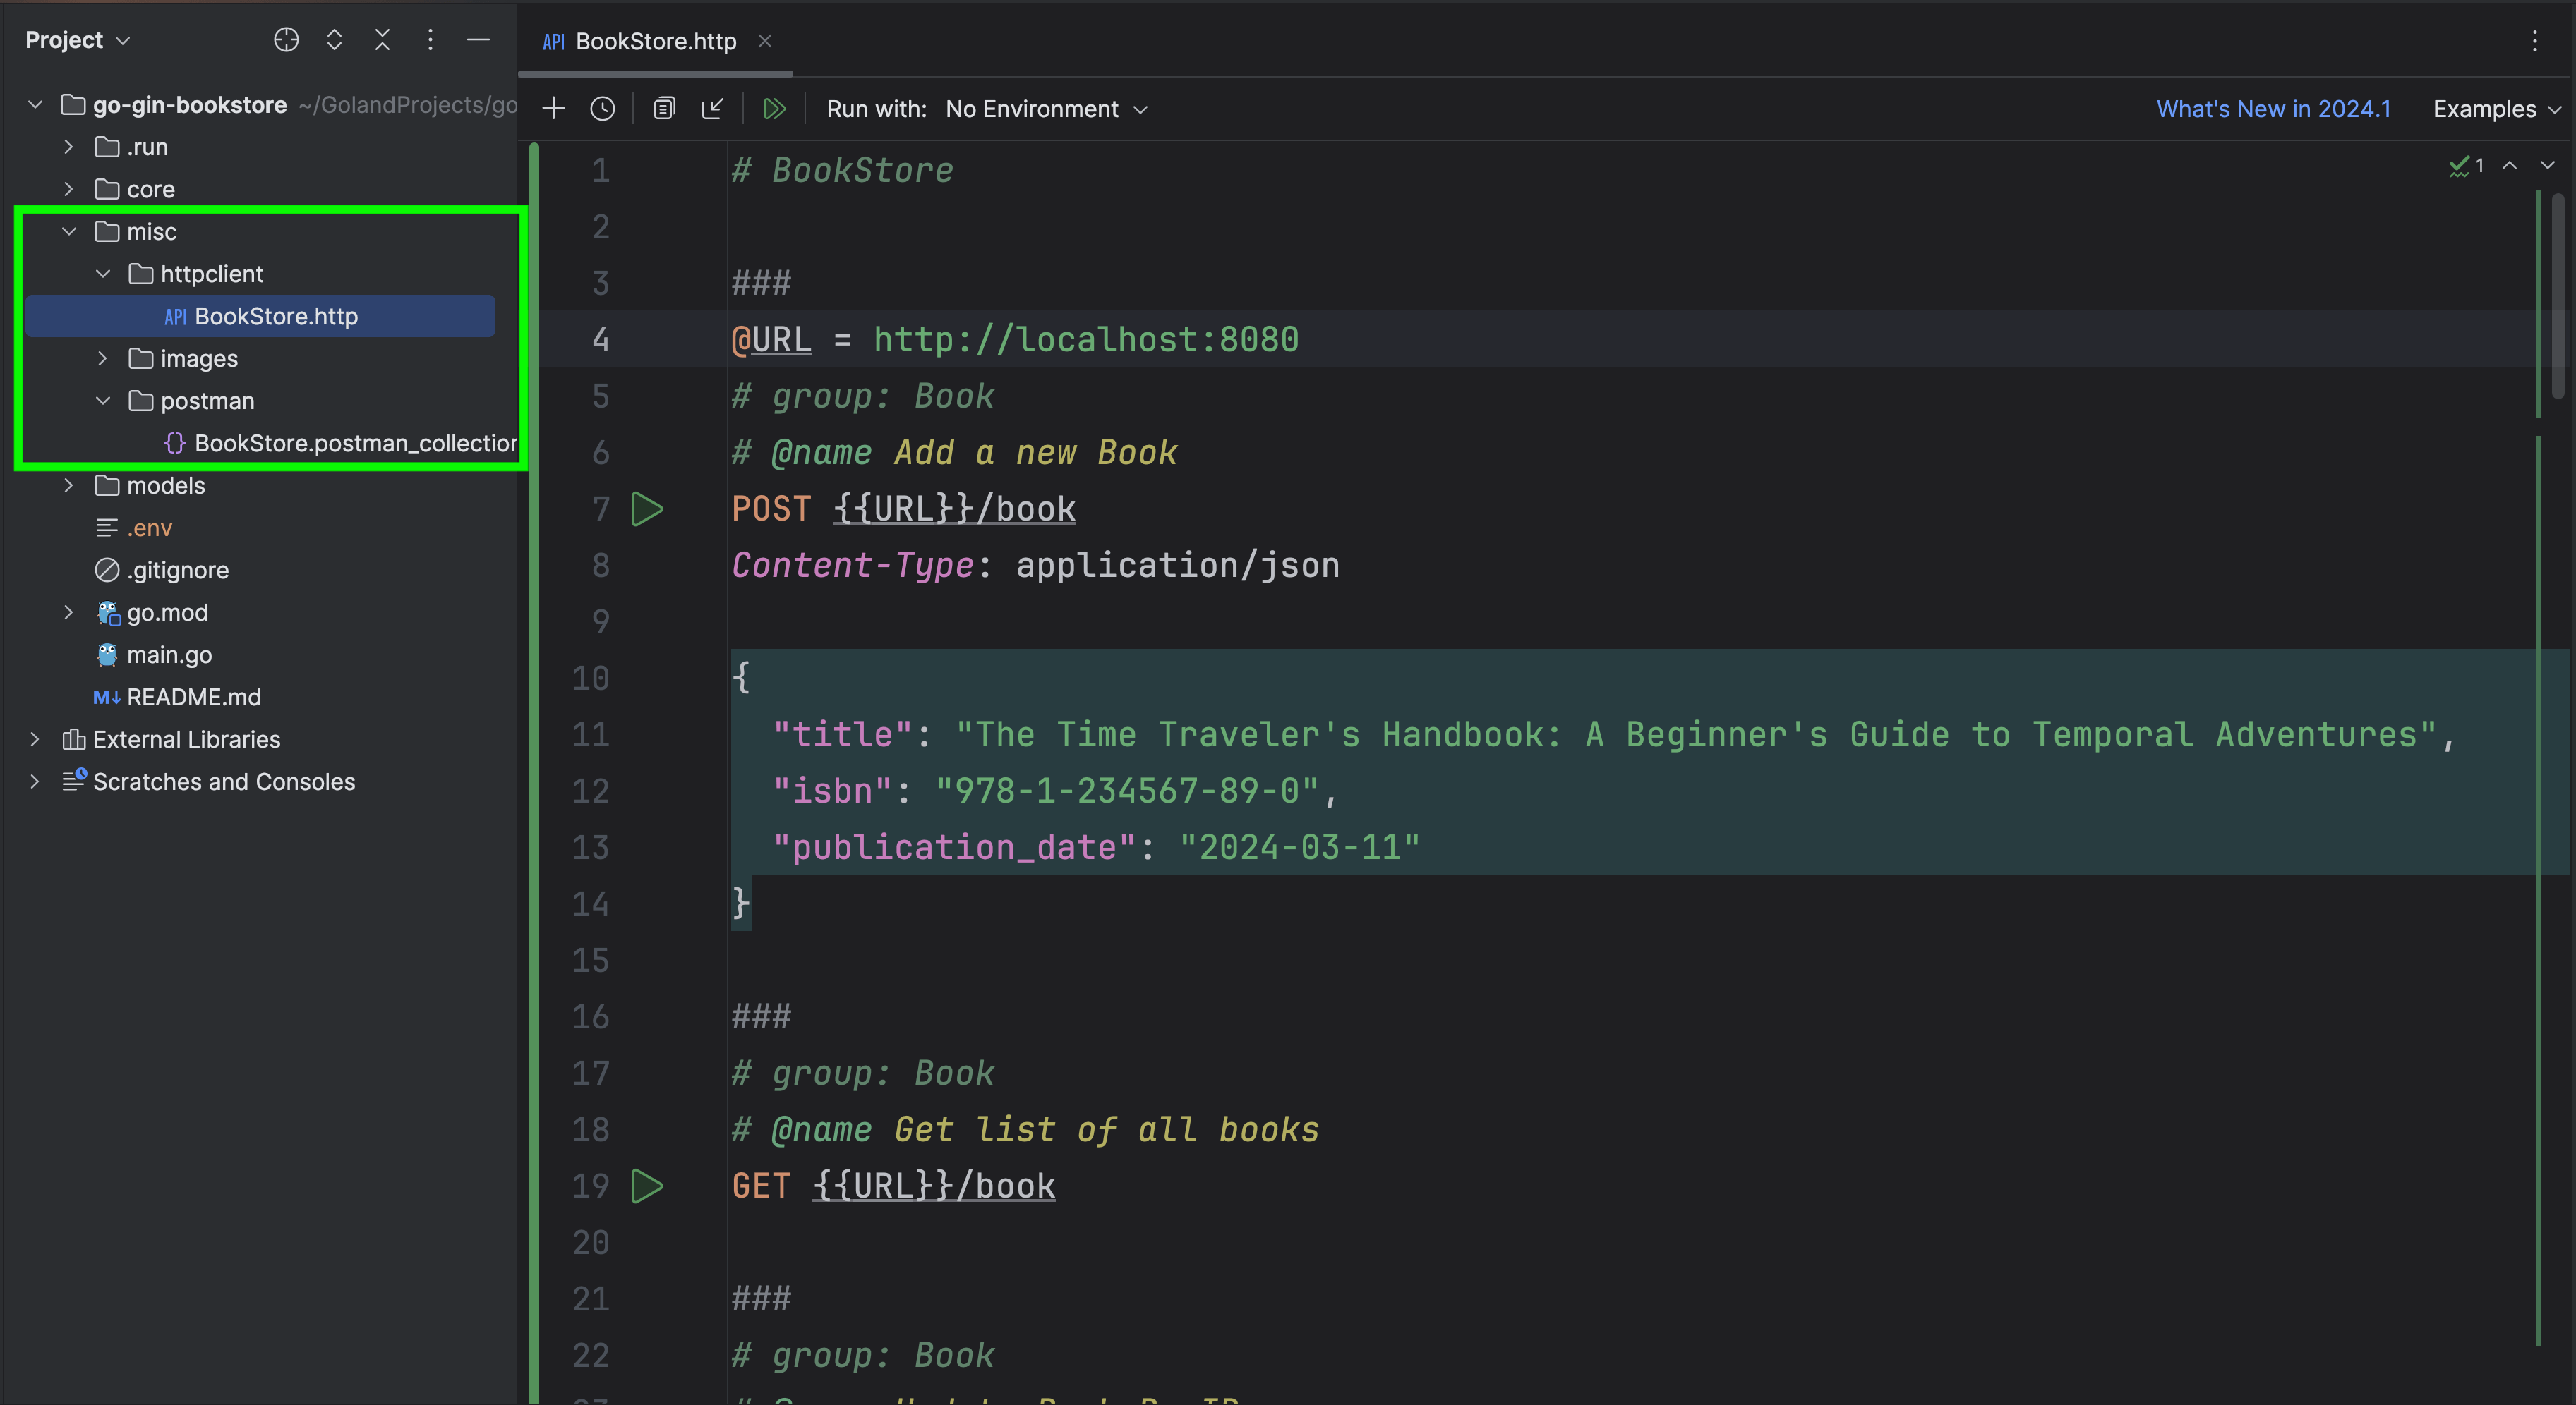
Task: Hide the Project tool window
Action: point(479,40)
